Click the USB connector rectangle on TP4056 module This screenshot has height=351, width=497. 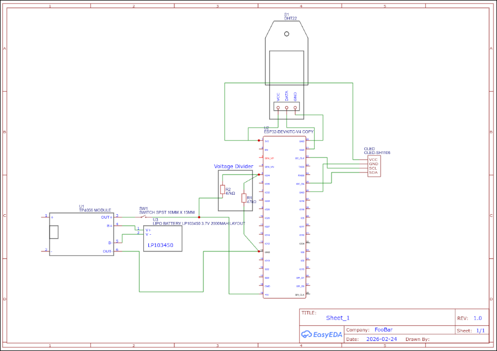point(53,232)
